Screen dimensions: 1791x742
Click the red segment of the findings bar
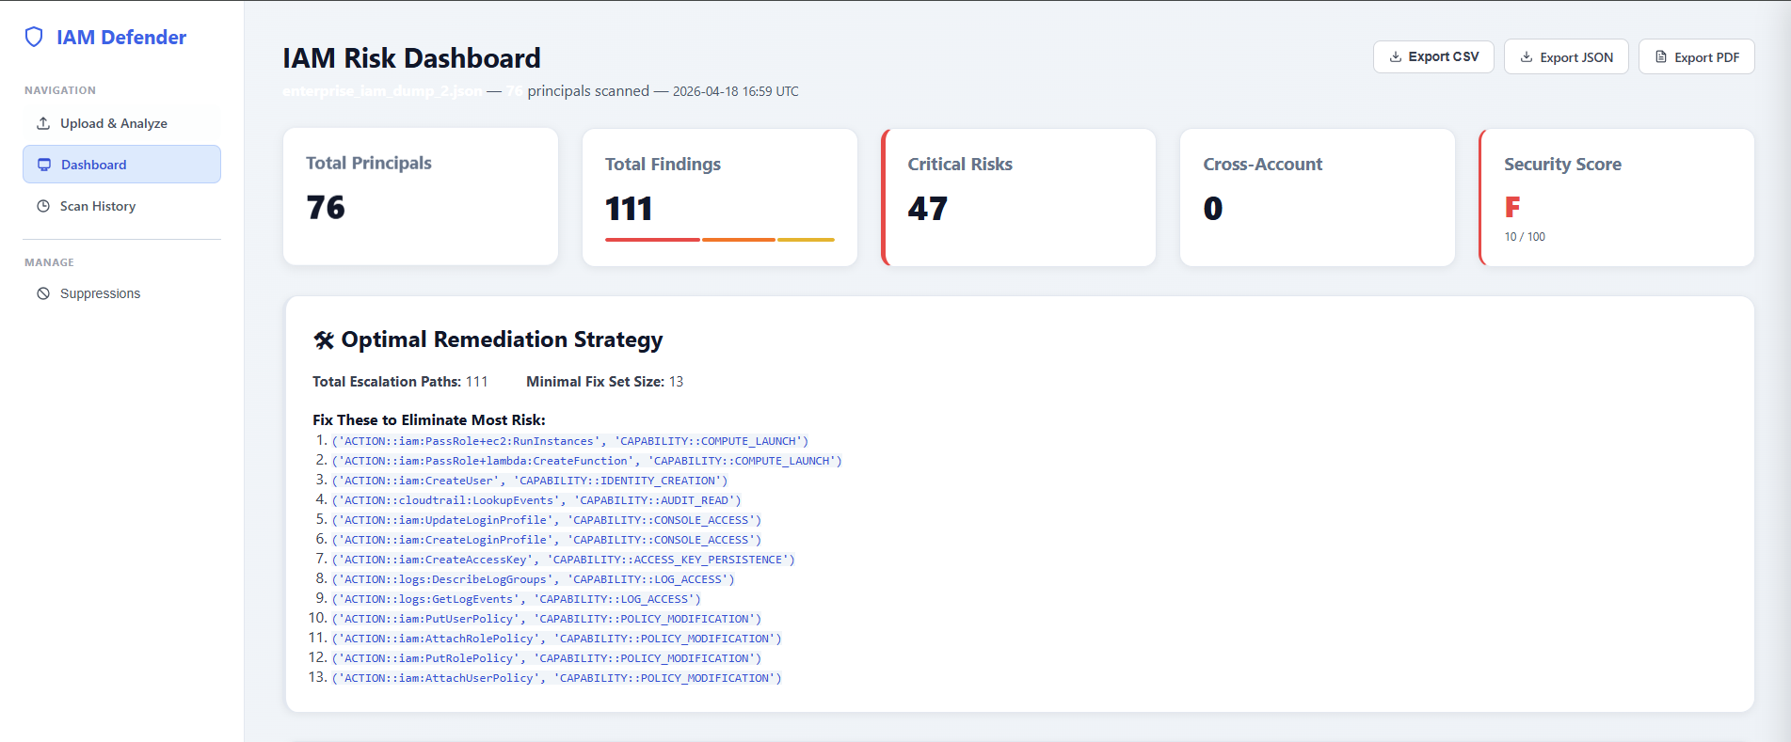(x=652, y=240)
